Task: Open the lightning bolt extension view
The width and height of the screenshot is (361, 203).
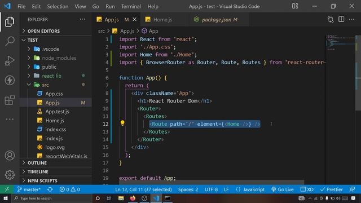Action: [10, 80]
